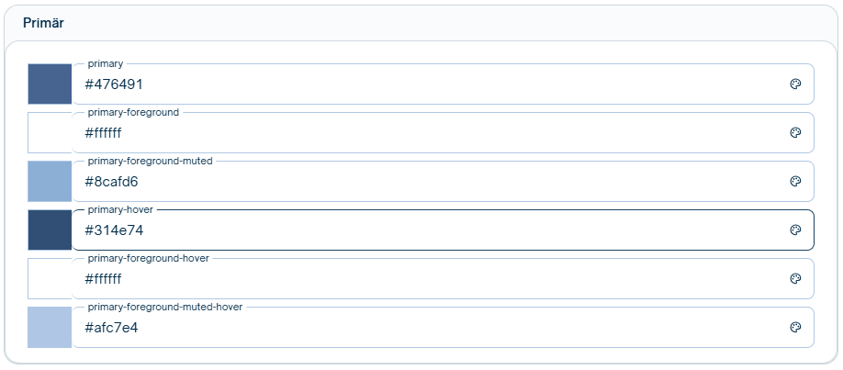Open palette picker for primary-foreground-muted-hover

click(x=795, y=327)
